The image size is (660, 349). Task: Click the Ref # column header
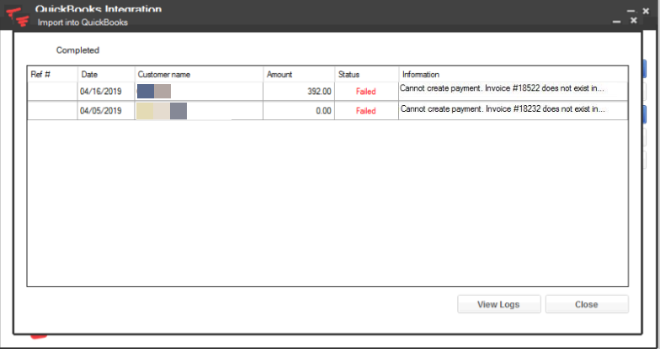point(52,74)
